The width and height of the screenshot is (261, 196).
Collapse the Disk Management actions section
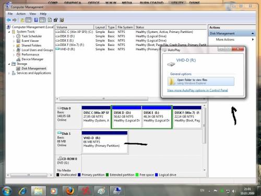[253, 33]
